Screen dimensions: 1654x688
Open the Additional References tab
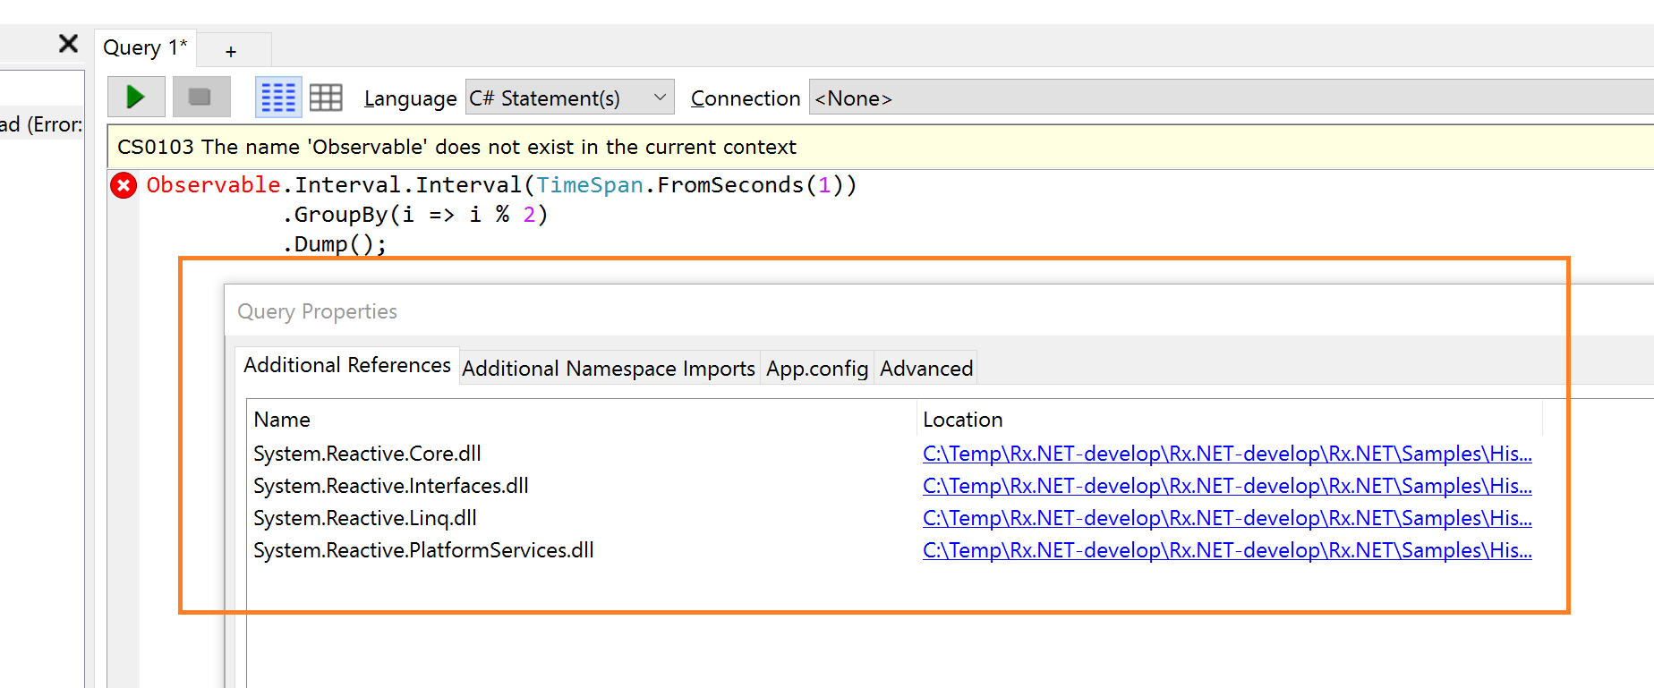(x=347, y=365)
